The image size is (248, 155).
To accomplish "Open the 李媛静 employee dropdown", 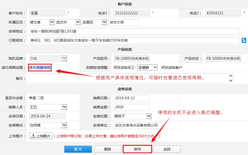I will (155, 68).
